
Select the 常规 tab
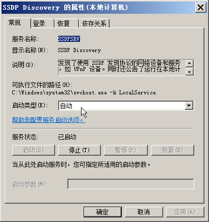17,22
